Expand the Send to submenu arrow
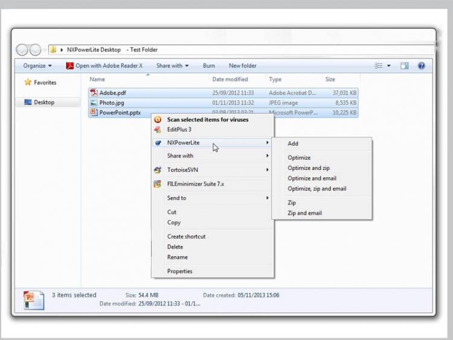The height and width of the screenshot is (340, 453). point(267,198)
